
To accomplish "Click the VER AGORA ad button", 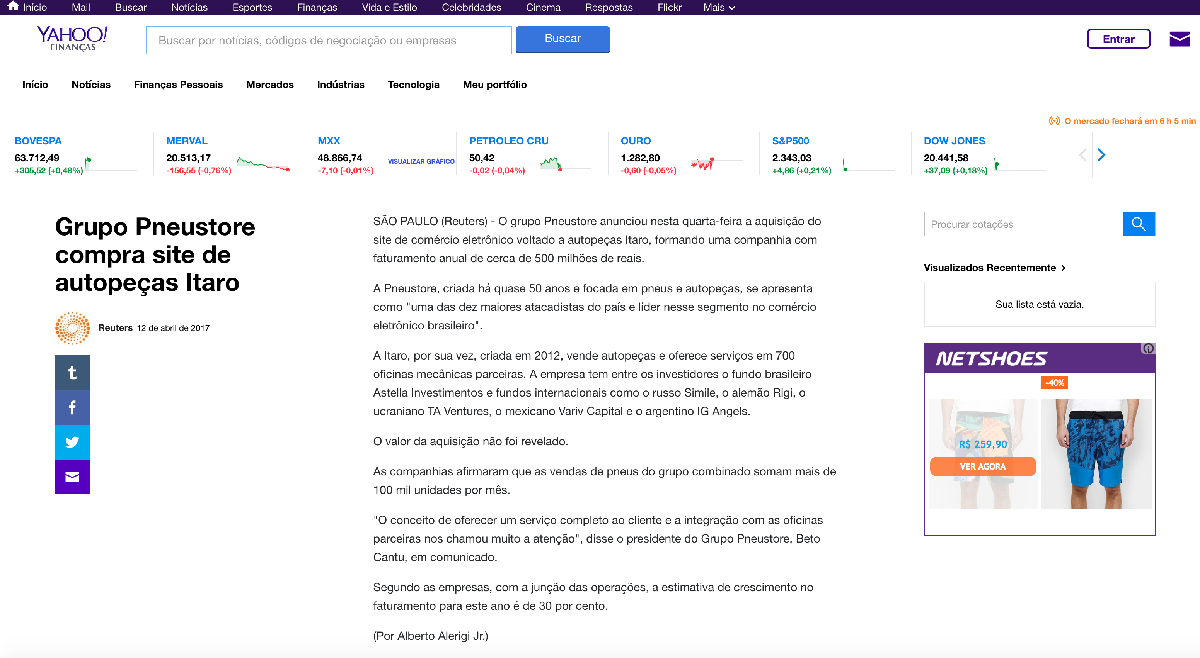I will click(982, 466).
